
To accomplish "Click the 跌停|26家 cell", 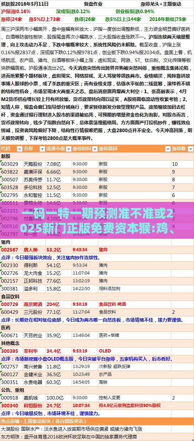I will 85,19.
